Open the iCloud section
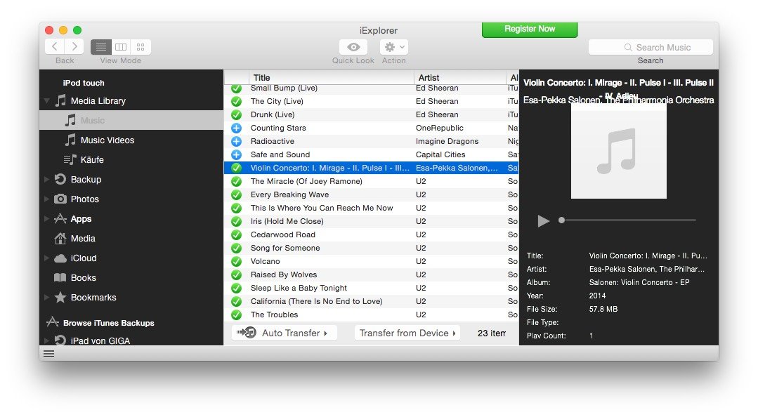Screen dimensions: 758x417 coord(61,258)
